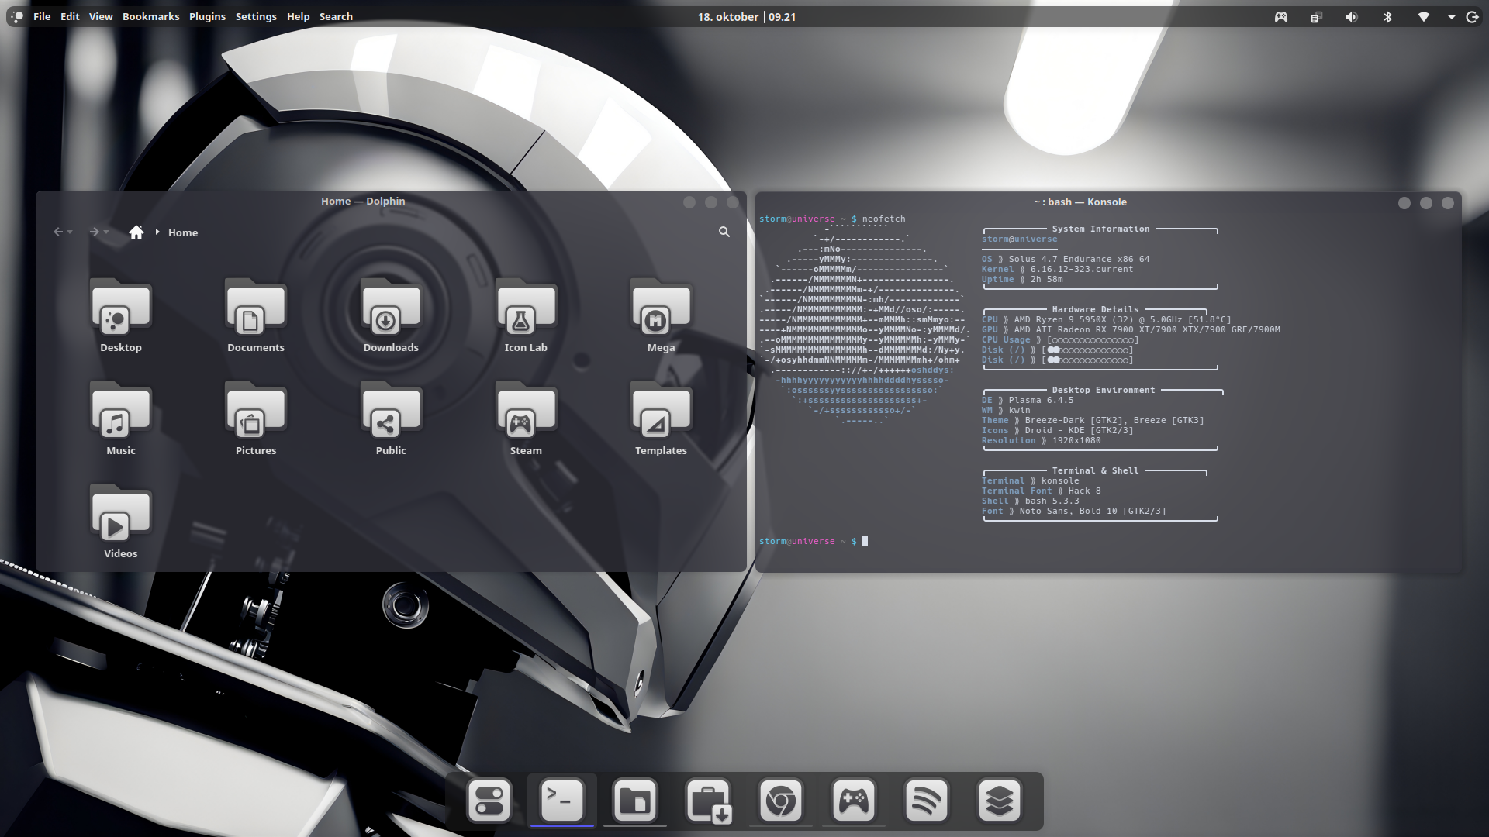Viewport: 1489px width, 837px height.
Task: Expand the hidden system tray arrow
Action: 1451,17
